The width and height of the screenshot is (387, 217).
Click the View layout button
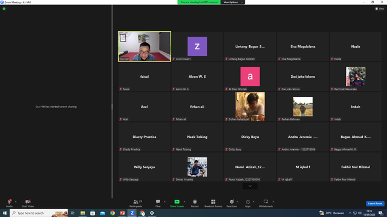tap(380, 8)
